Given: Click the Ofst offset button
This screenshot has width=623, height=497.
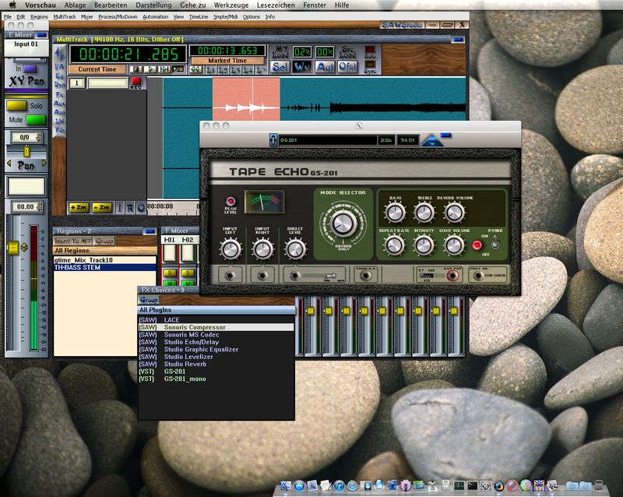Looking at the screenshot, I should pyautogui.click(x=347, y=67).
